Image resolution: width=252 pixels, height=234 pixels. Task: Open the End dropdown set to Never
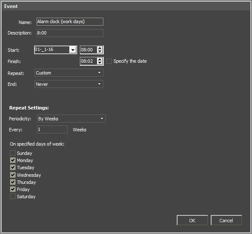pyautogui.click(x=69, y=84)
